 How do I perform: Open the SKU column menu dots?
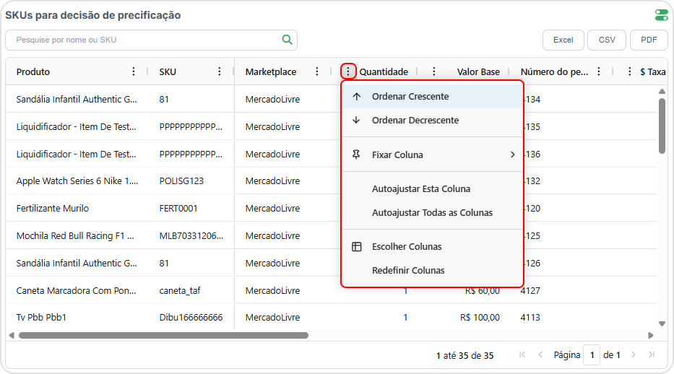tap(219, 71)
